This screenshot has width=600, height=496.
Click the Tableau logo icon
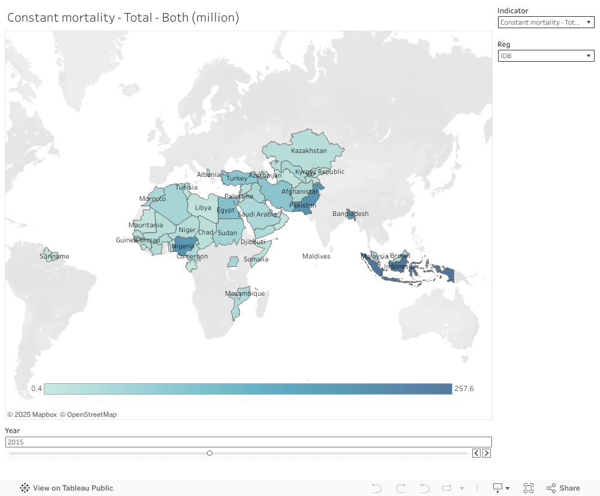25,488
